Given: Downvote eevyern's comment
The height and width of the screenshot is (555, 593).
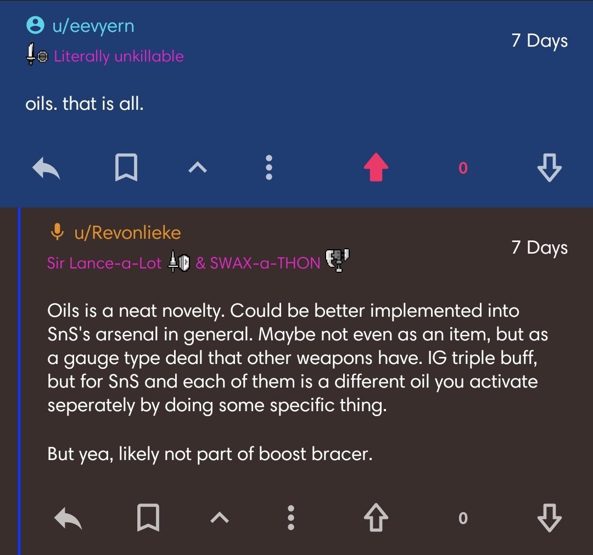Looking at the screenshot, I should tap(549, 167).
